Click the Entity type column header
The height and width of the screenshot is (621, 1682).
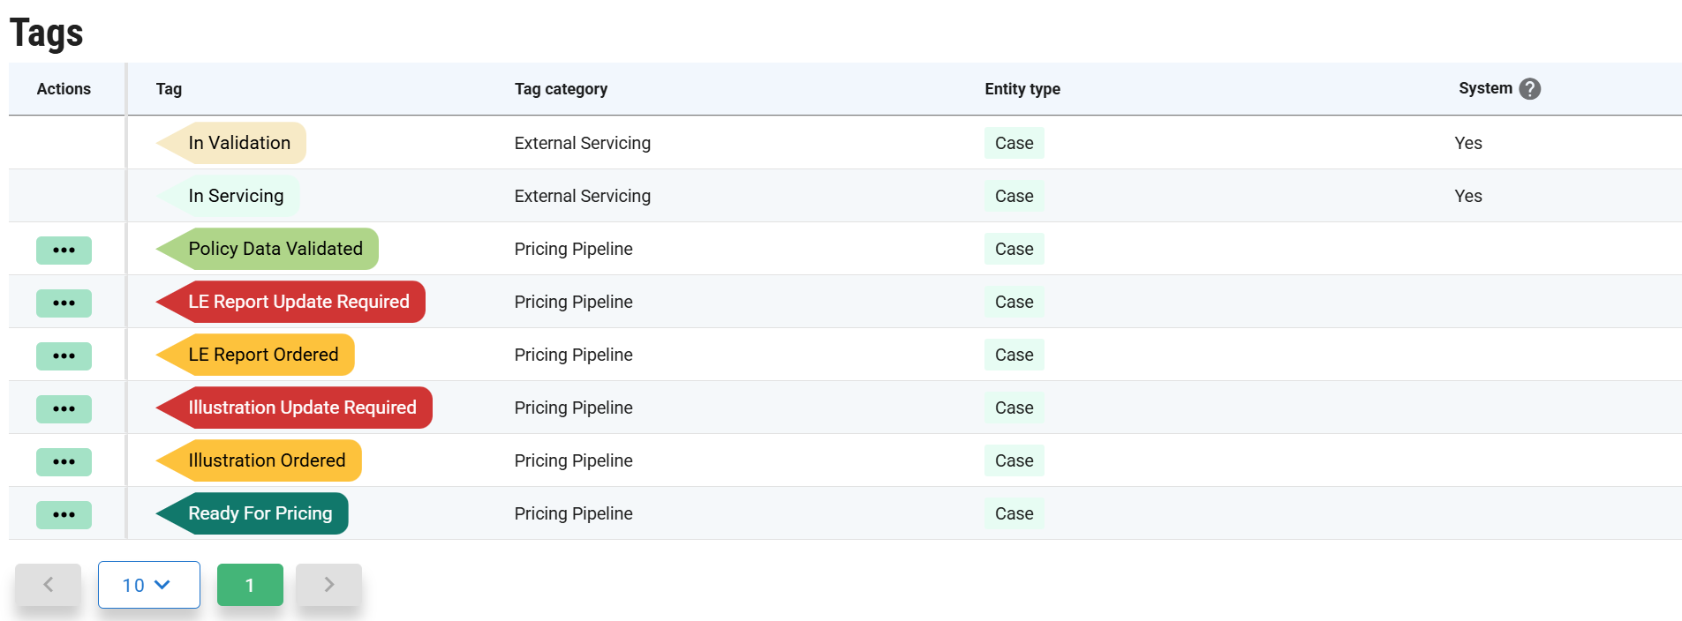point(1022,89)
